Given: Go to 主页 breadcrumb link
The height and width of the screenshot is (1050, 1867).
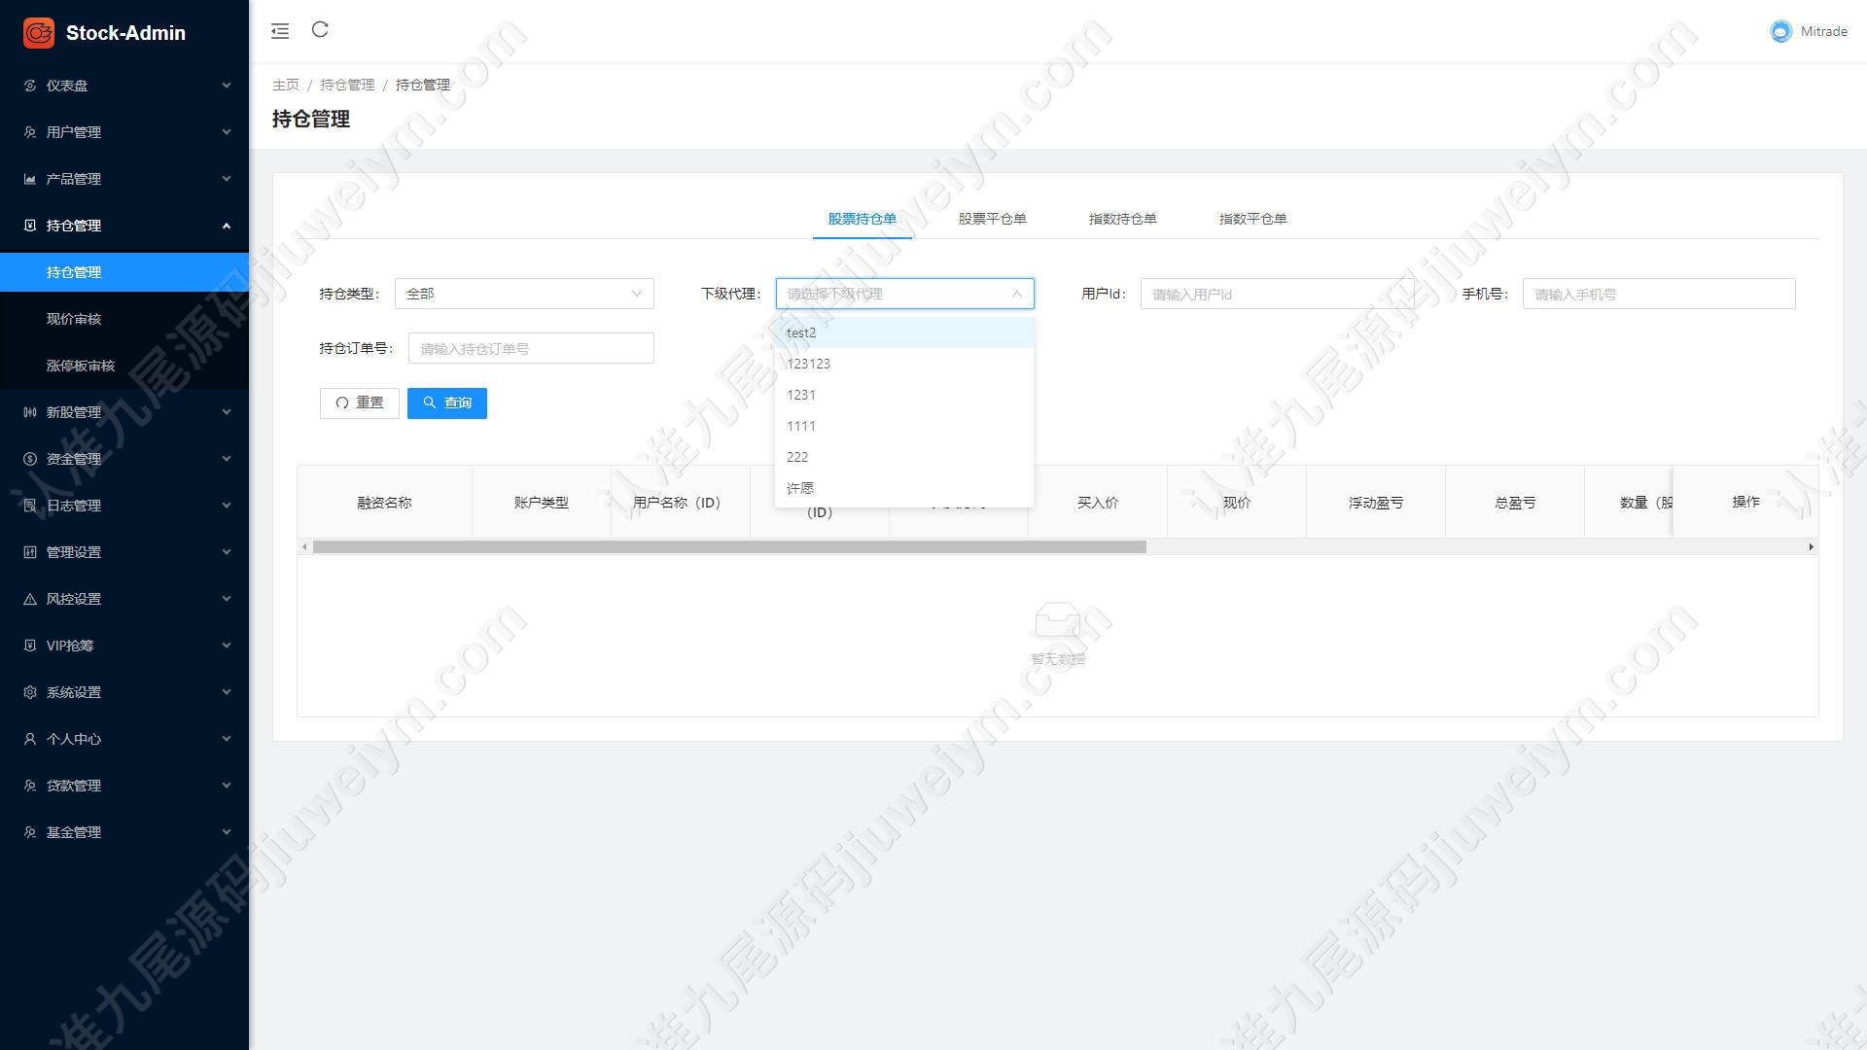Looking at the screenshot, I should point(286,85).
